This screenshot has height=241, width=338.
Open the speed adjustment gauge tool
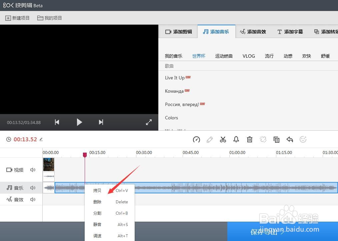coord(196,140)
